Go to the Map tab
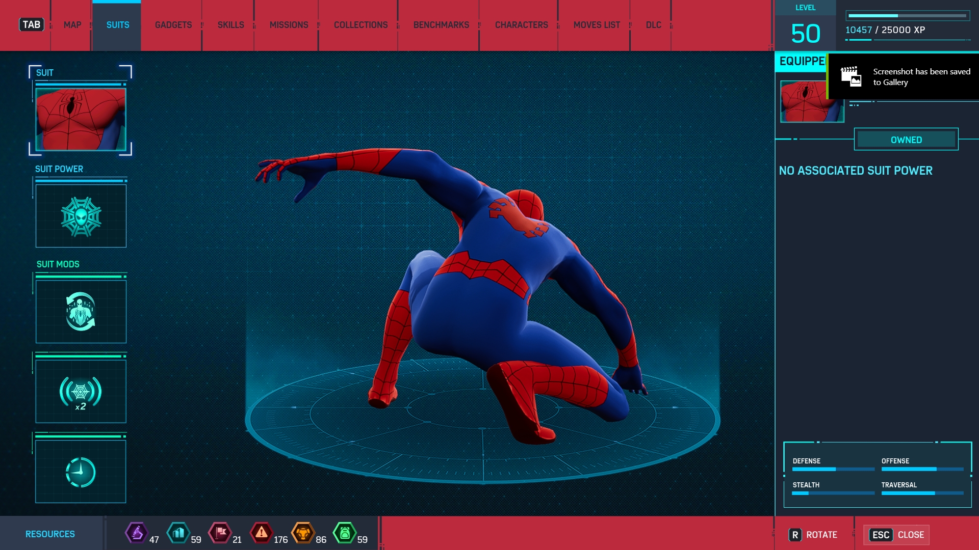 [x=72, y=25]
